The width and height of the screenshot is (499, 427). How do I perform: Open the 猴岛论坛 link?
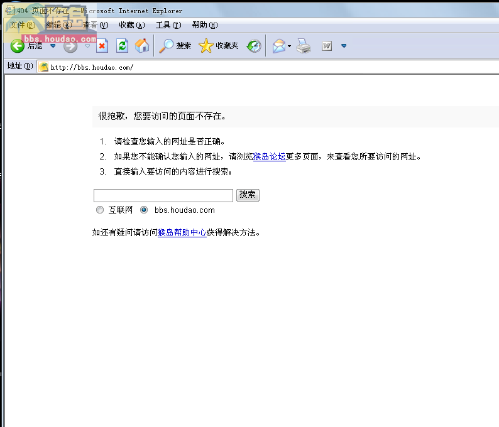[269, 156]
